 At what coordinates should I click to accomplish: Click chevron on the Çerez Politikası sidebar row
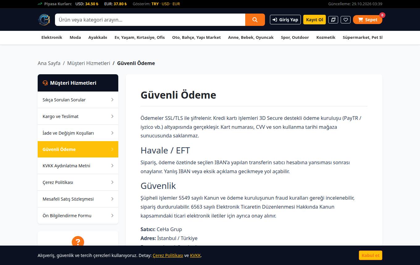click(x=112, y=182)
